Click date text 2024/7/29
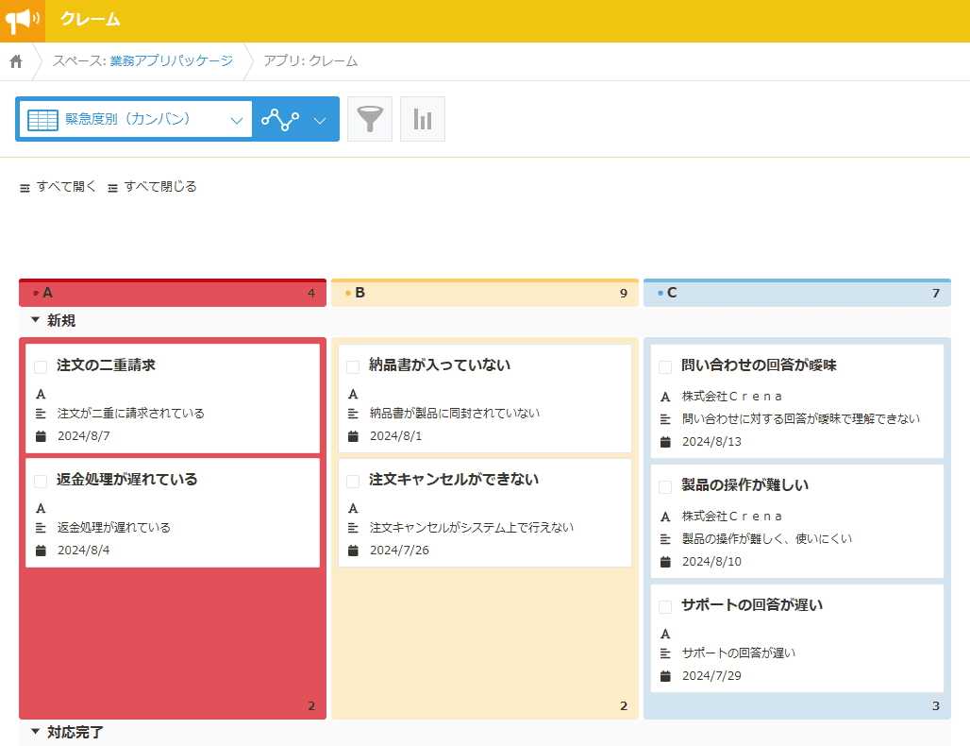 coord(711,675)
